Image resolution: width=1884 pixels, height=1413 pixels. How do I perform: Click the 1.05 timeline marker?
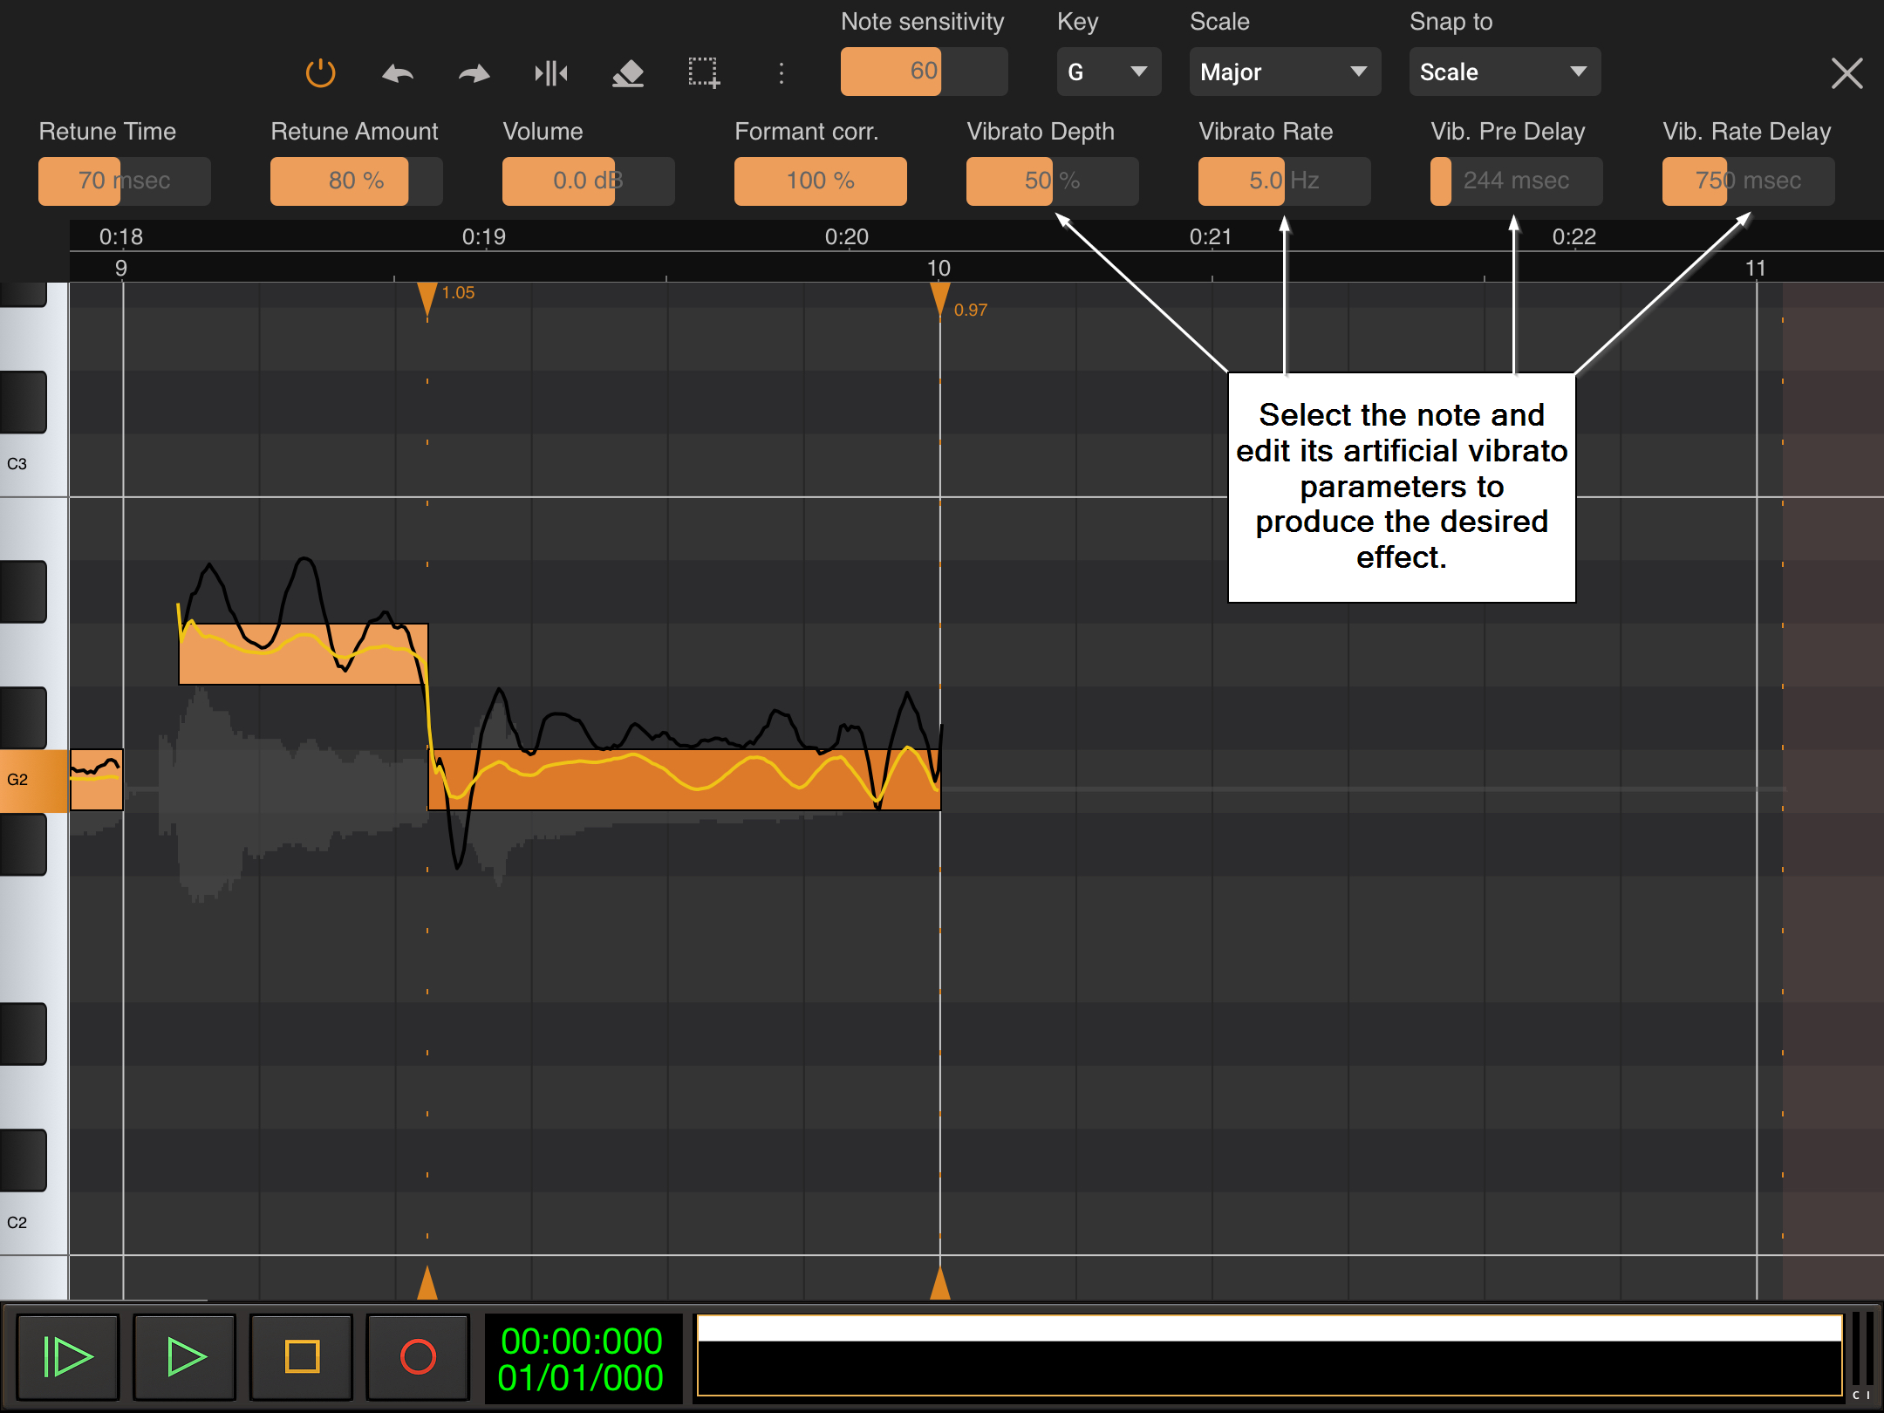427,297
